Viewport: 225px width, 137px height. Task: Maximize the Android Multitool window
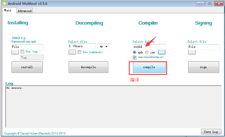[210, 4]
